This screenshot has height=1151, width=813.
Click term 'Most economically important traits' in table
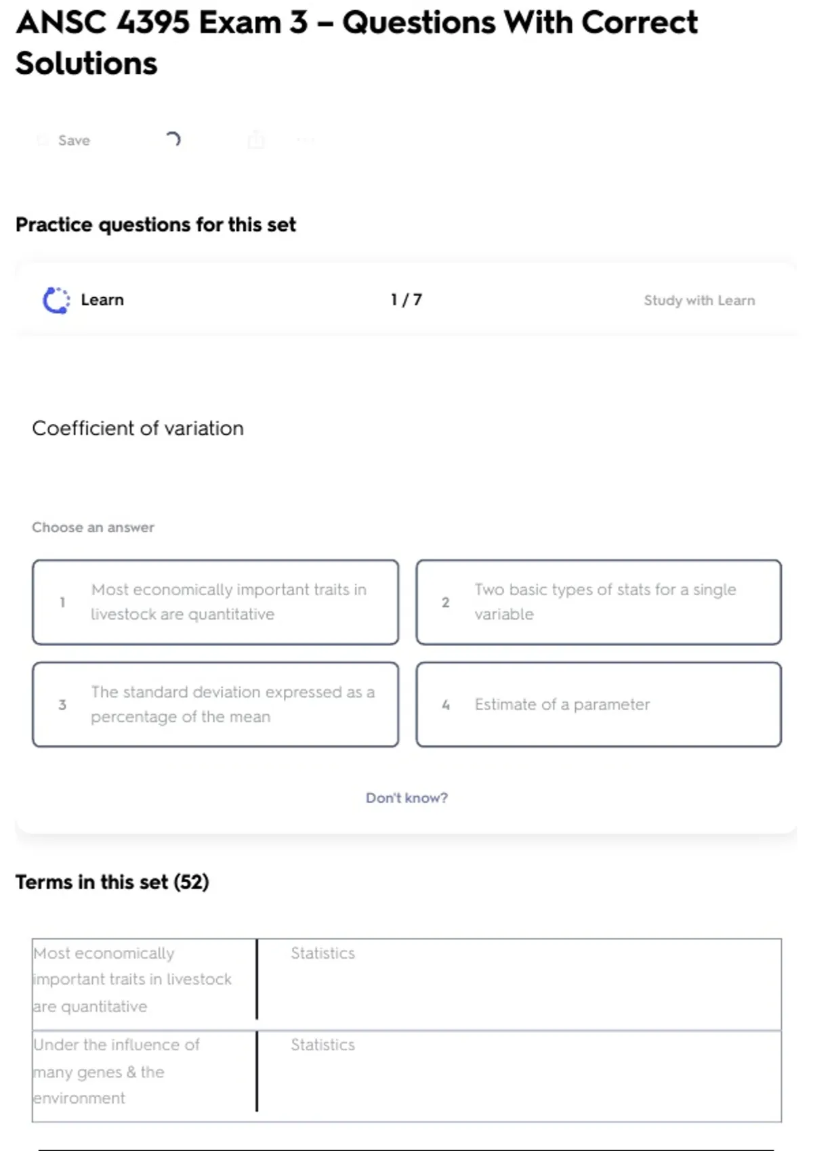tap(132, 979)
